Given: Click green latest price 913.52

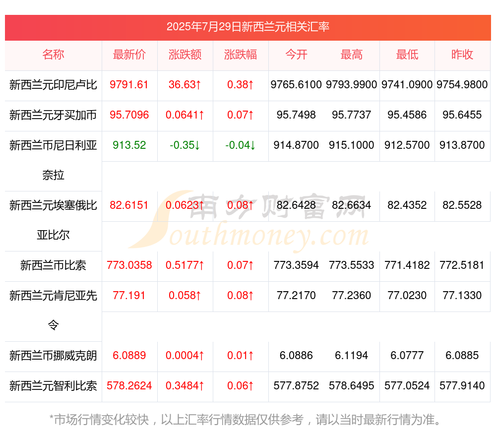Looking at the screenshot, I should 129,145.
